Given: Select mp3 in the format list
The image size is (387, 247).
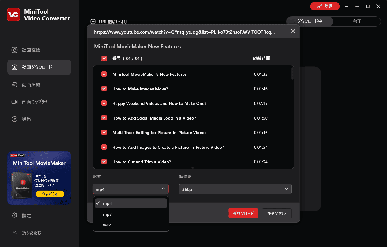Looking at the screenshot, I should (x=131, y=214).
